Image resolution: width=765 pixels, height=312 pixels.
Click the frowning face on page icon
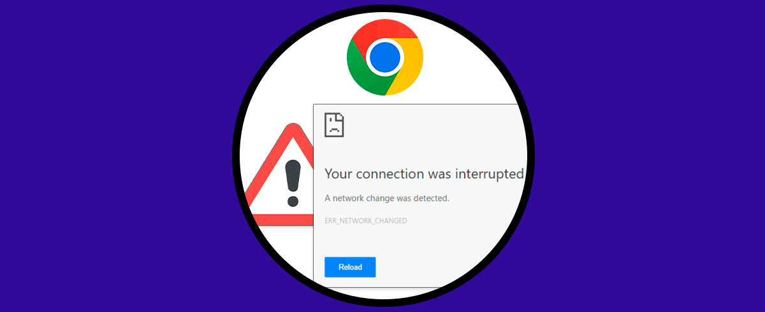pyautogui.click(x=333, y=127)
